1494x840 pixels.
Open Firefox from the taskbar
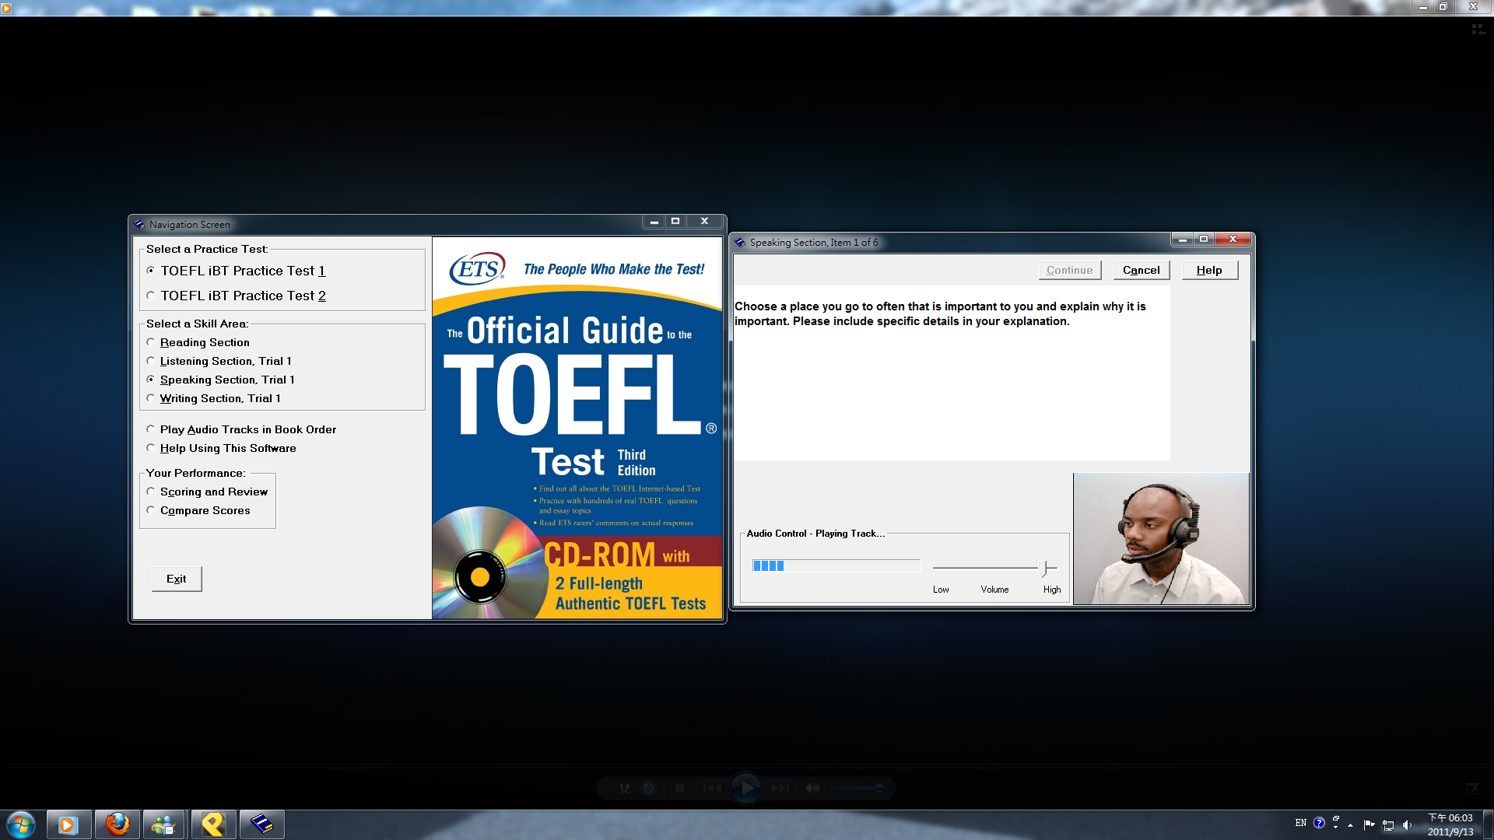point(117,824)
